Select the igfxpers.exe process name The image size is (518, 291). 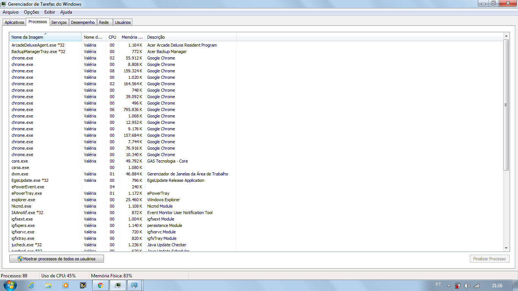[x=23, y=225]
